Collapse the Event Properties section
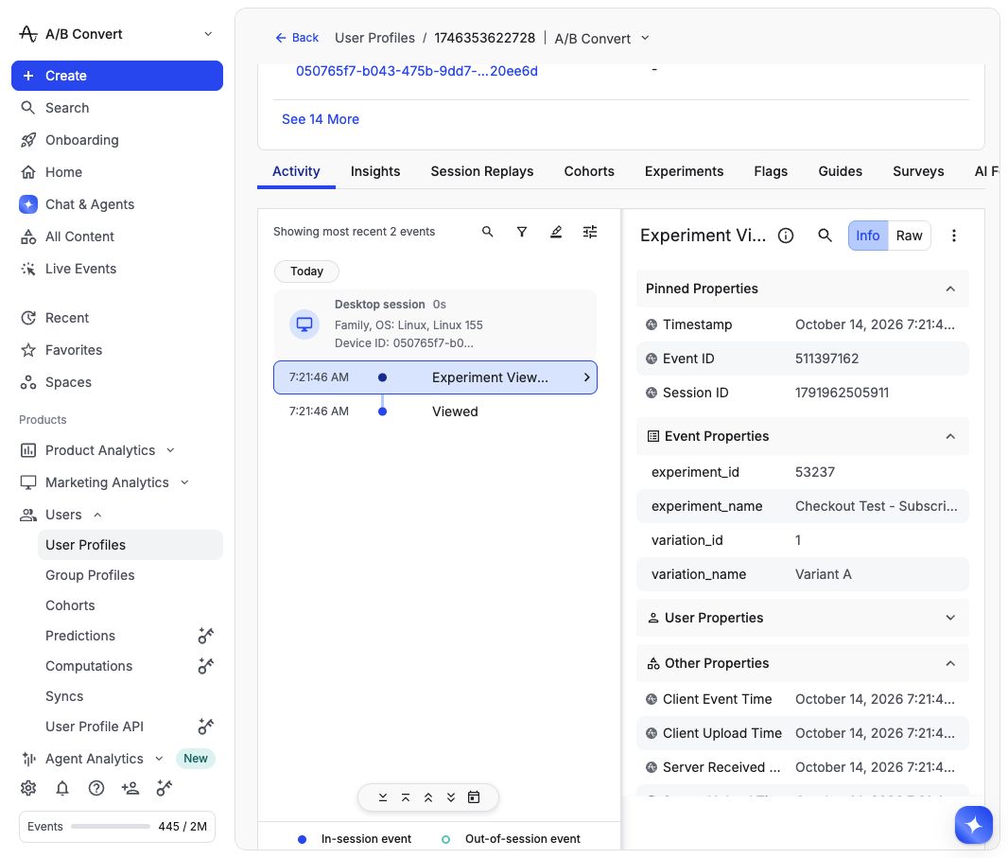The width and height of the screenshot is (1008, 858). pyautogui.click(x=950, y=437)
